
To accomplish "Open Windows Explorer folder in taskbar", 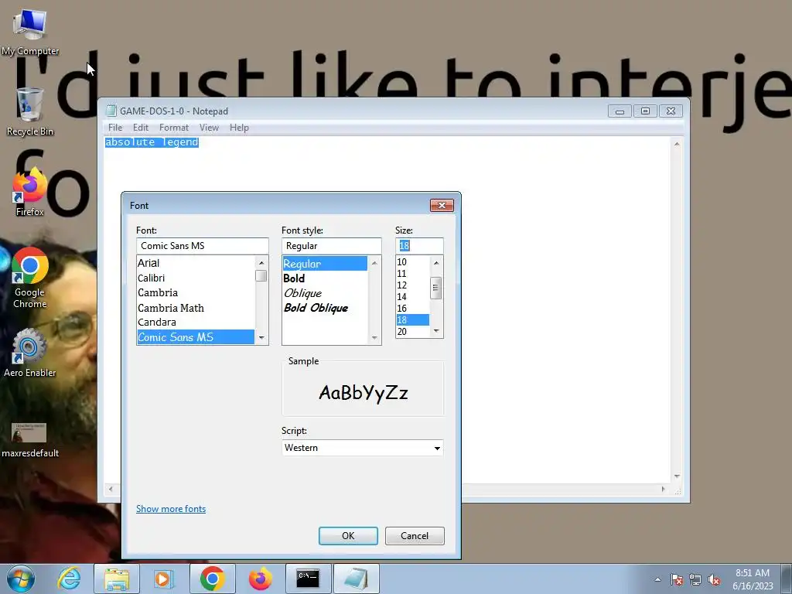I will 117,579.
